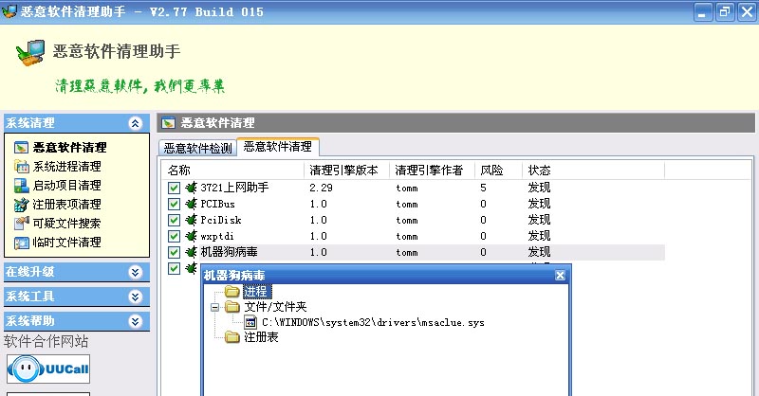Click the 进程 folder icon in popup

[232, 291]
